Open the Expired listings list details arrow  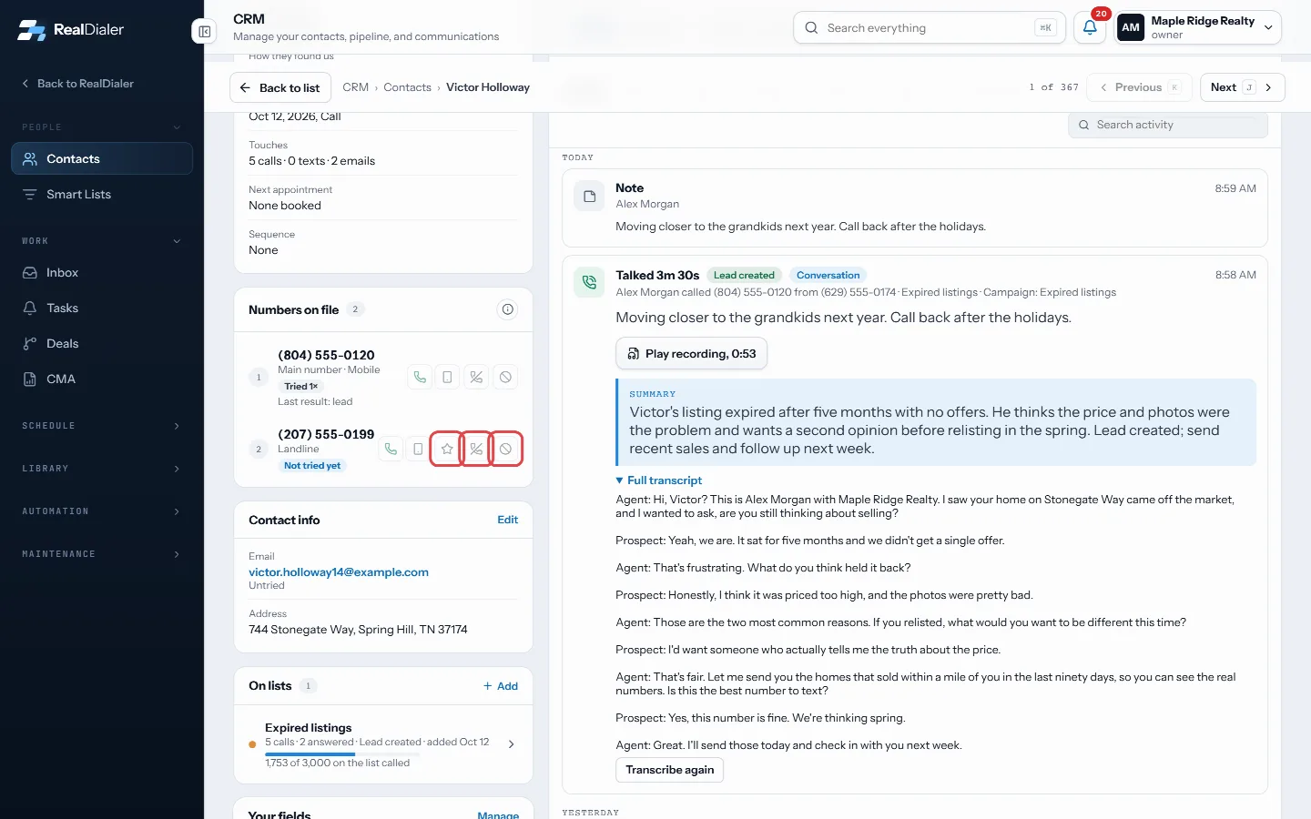coord(511,744)
